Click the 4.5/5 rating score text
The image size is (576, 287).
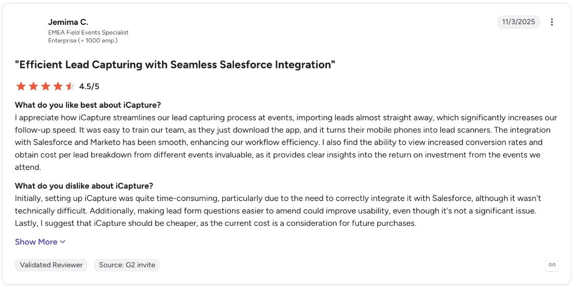tap(89, 87)
